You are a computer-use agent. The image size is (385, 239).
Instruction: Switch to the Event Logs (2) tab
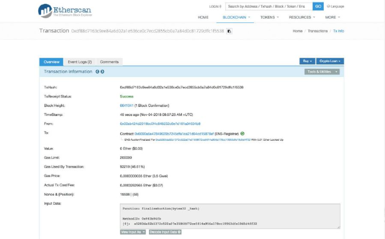click(x=80, y=62)
